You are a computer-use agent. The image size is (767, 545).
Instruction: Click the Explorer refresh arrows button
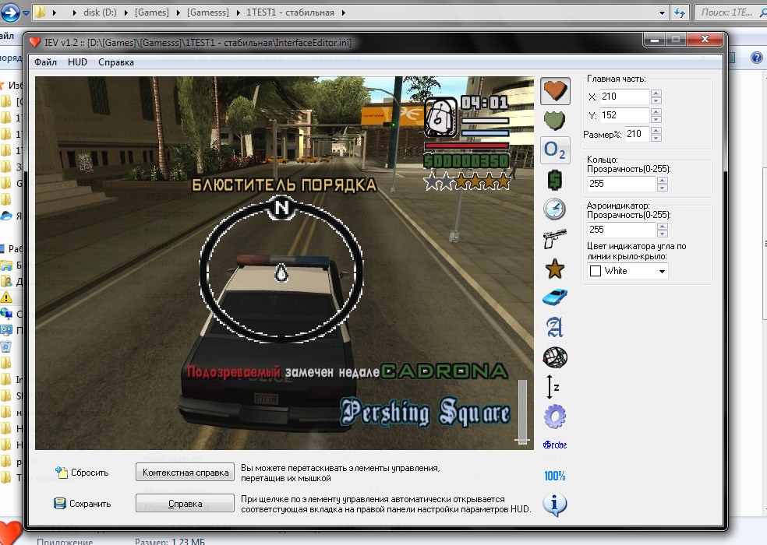(680, 12)
